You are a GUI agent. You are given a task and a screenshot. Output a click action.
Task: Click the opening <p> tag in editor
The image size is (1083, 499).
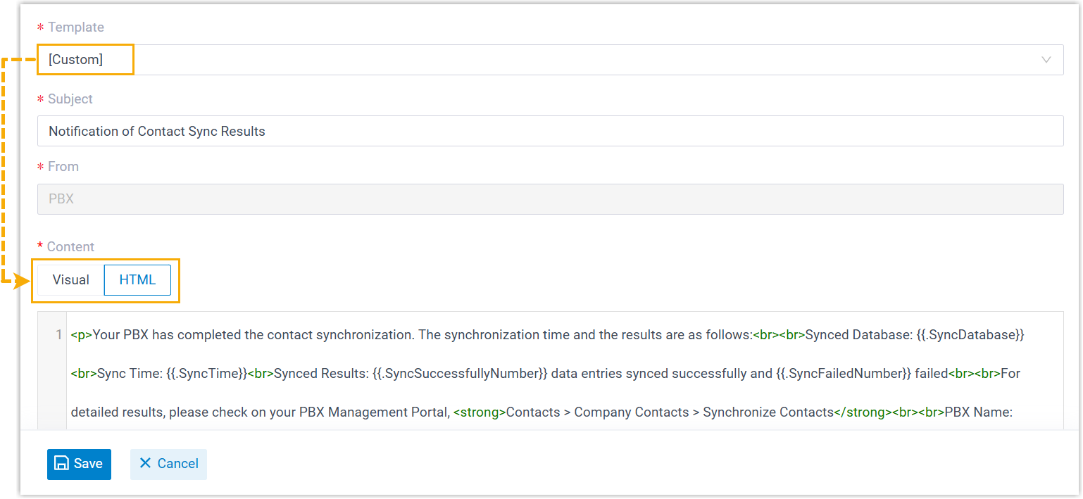(x=82, y=335)
